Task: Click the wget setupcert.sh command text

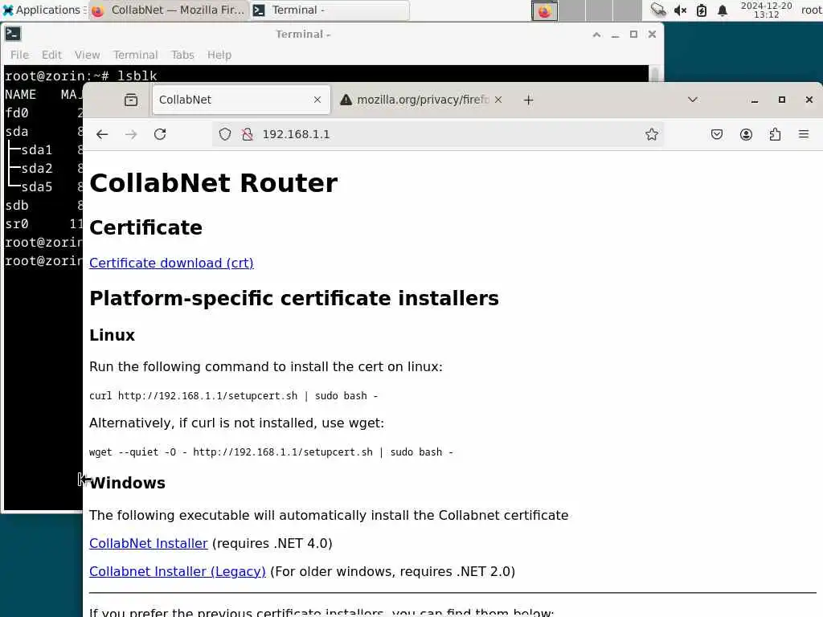Action: (x=271, y=452)
